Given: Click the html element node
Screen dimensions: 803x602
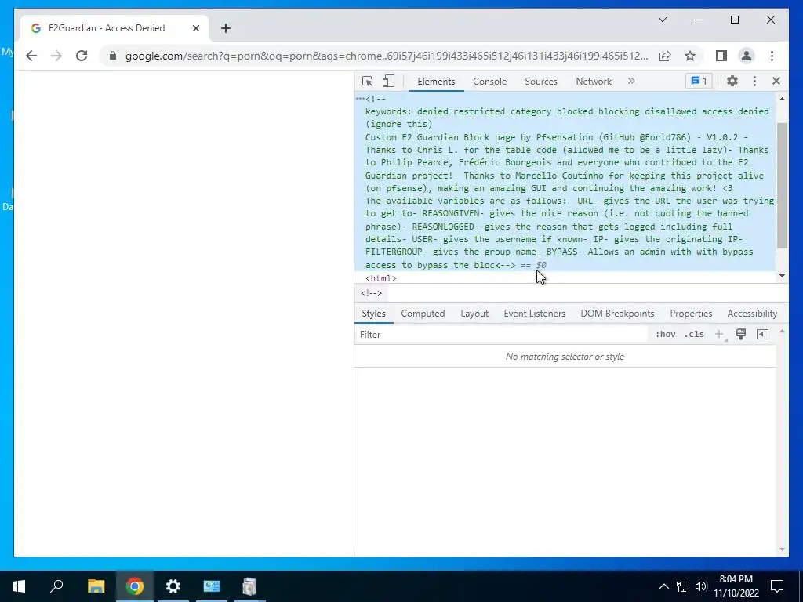Looking at the screenshot, I should (x=380, y=278).
